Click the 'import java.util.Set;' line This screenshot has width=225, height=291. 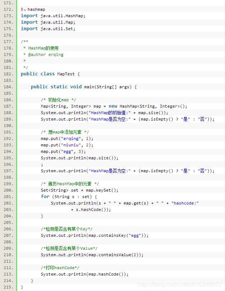[x=48, y=29]
